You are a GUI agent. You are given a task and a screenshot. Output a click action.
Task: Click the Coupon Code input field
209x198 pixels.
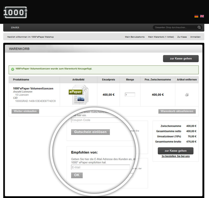point(96,120)
